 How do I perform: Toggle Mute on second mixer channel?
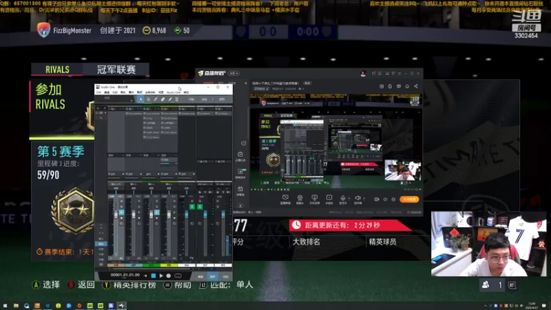tap(139, 201)
